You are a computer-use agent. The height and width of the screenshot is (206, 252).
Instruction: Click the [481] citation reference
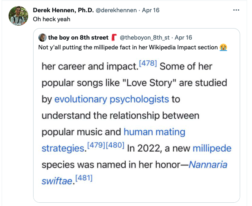tap(85, 178)
